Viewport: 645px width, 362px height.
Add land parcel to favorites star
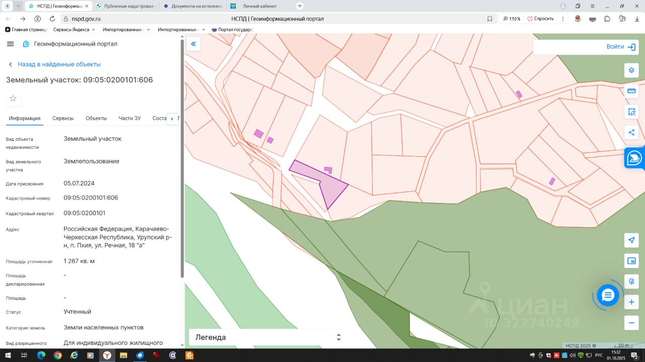tap(13, 99)
